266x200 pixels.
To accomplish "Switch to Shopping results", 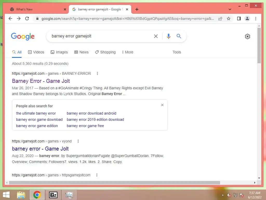I will 105,52.
